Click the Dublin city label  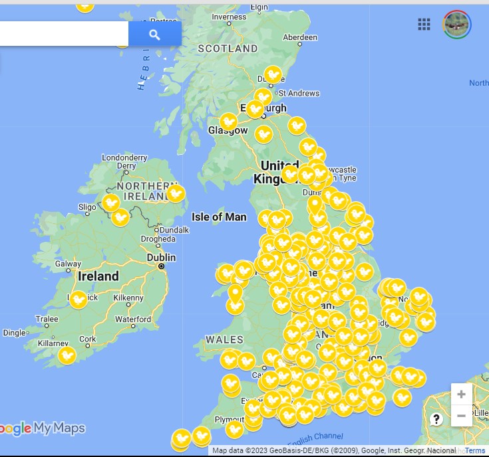161,258
